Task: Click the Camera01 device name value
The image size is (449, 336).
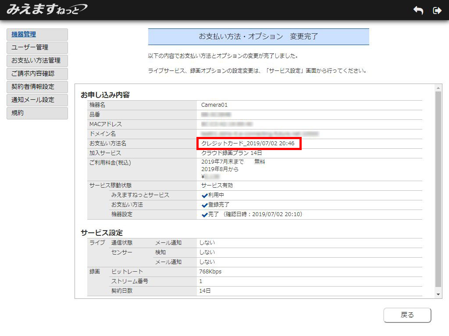Action: (x=214, y=105)
